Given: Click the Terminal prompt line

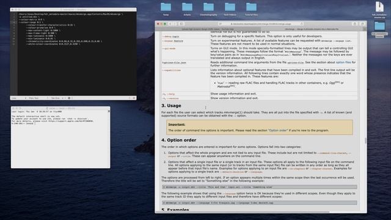Looking at the screenshot, I should pyautogui.click(x=23, y=123).
